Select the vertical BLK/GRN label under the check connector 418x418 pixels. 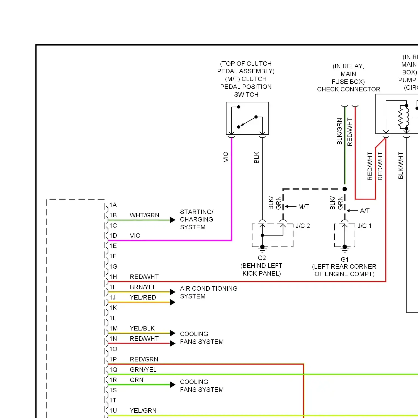(x=339, y=132)
